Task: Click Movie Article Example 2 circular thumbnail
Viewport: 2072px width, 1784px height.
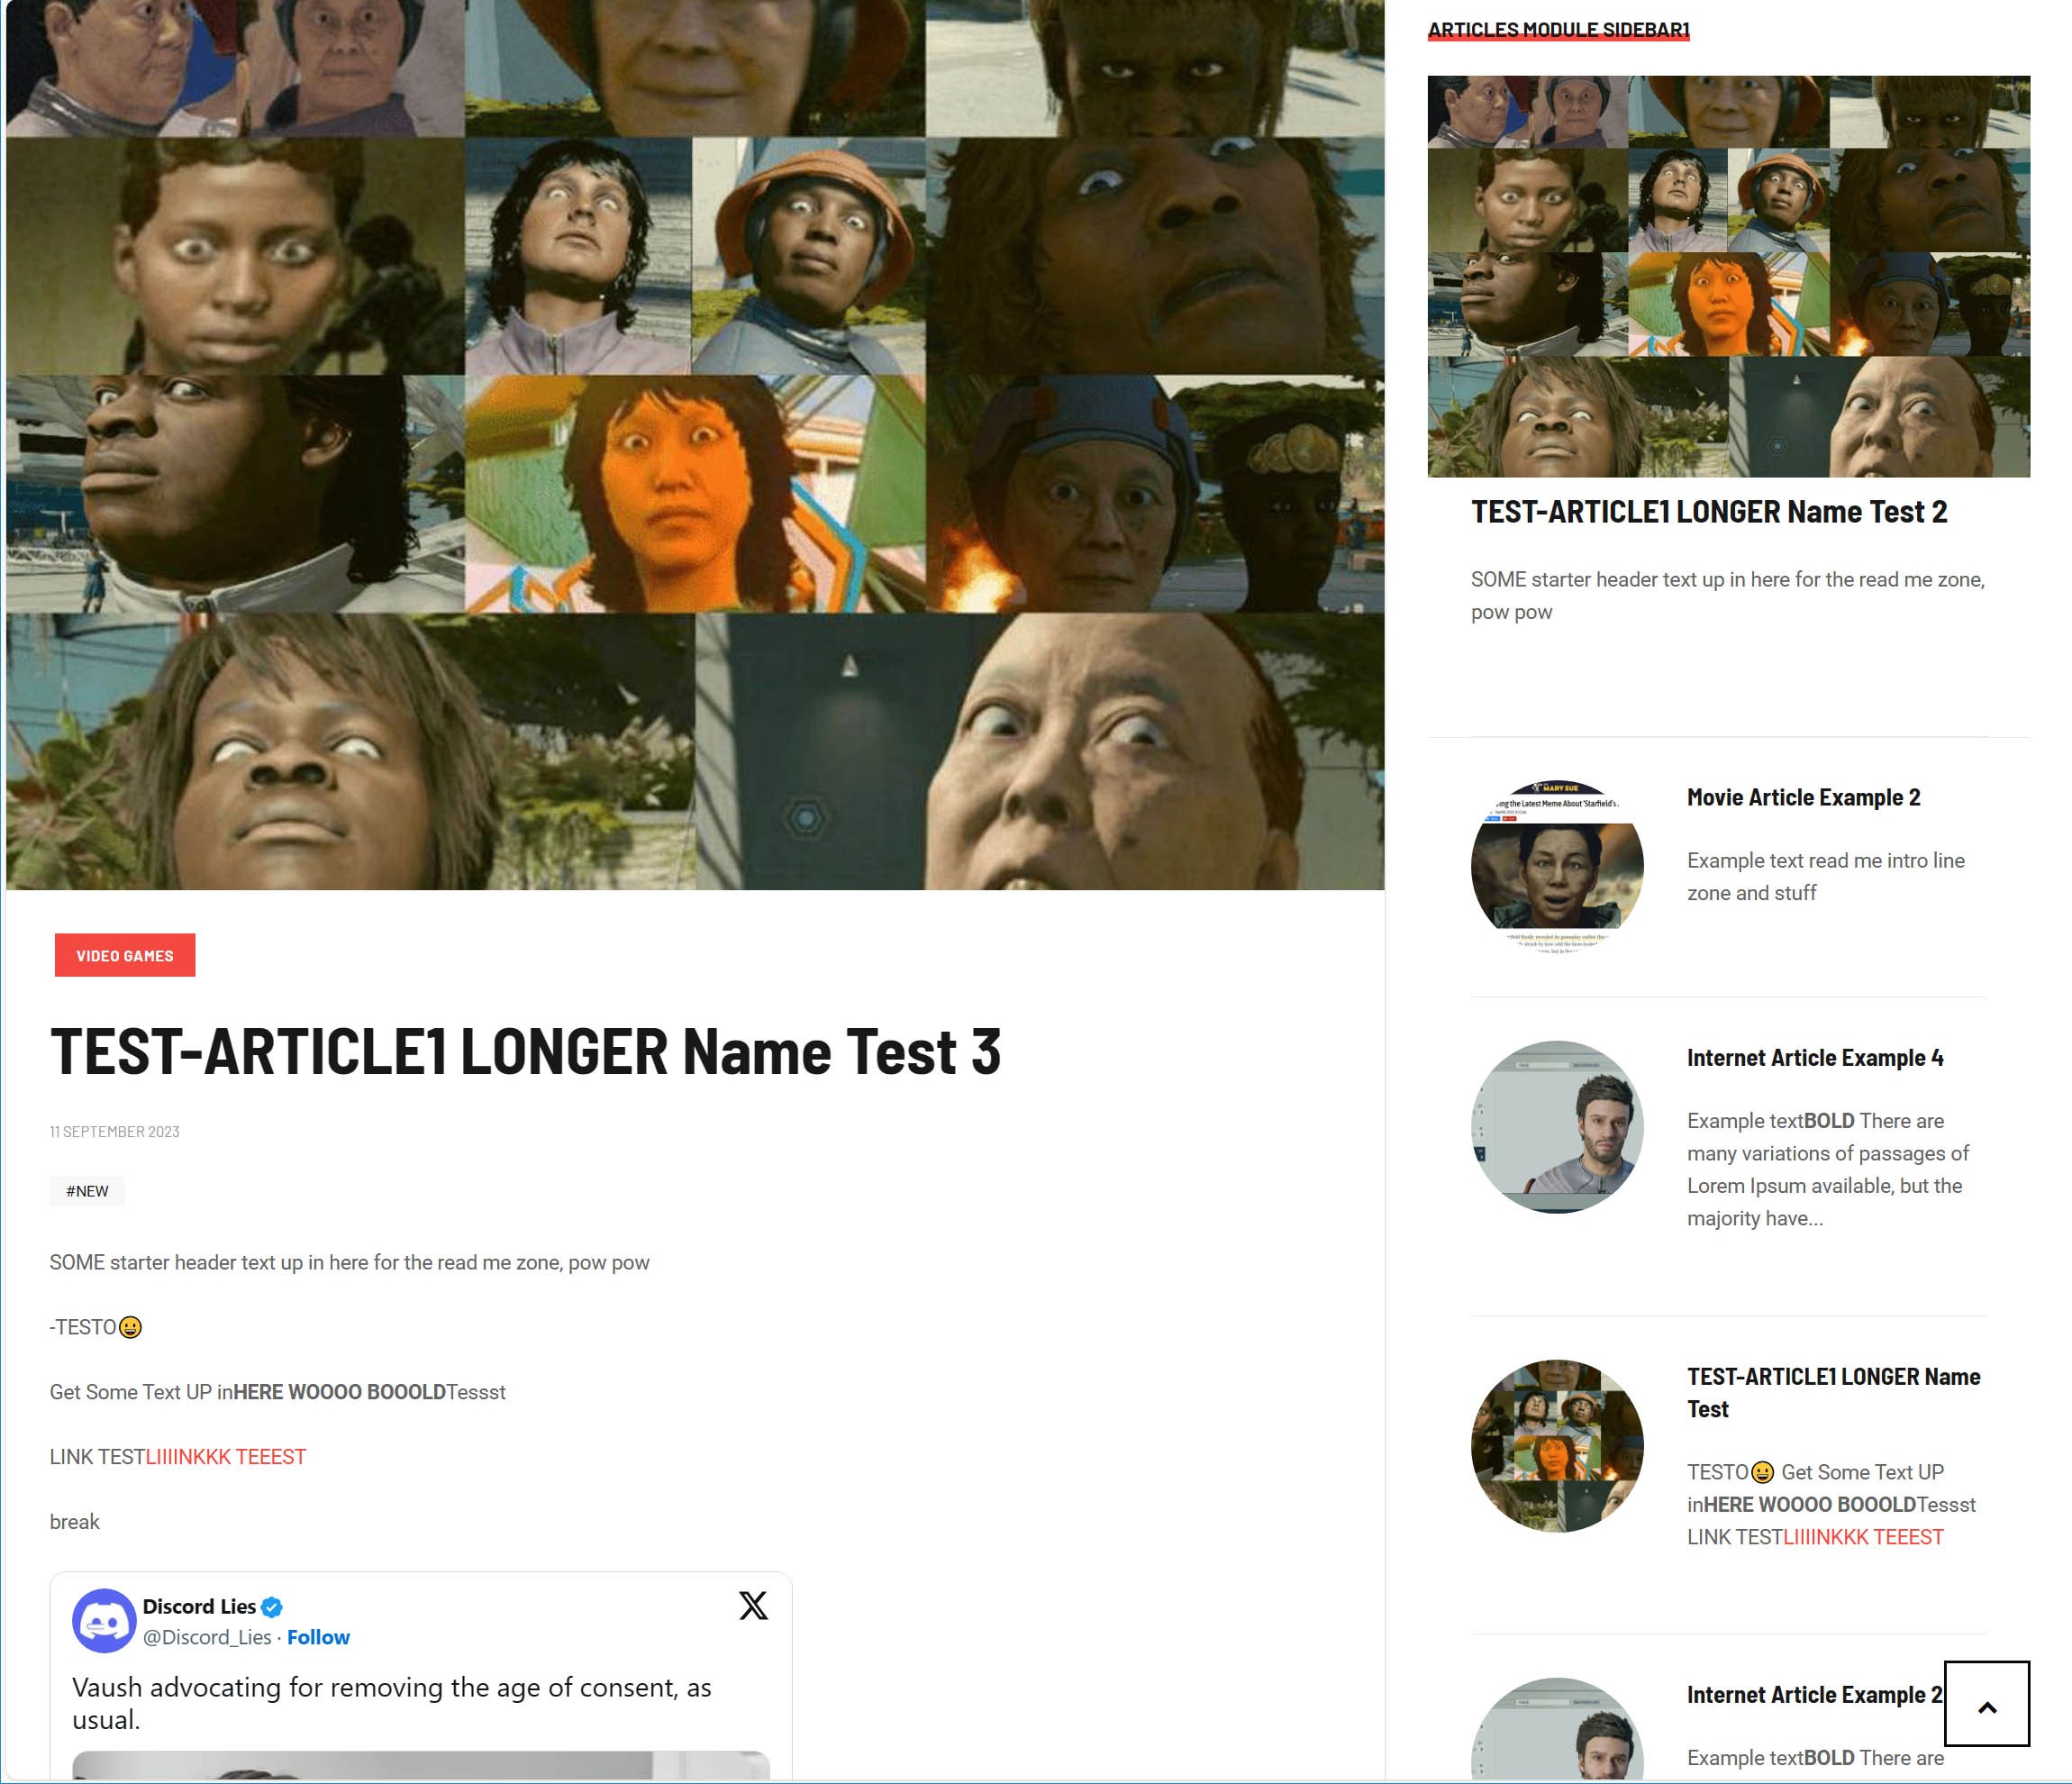Action: coord(1557,867)
